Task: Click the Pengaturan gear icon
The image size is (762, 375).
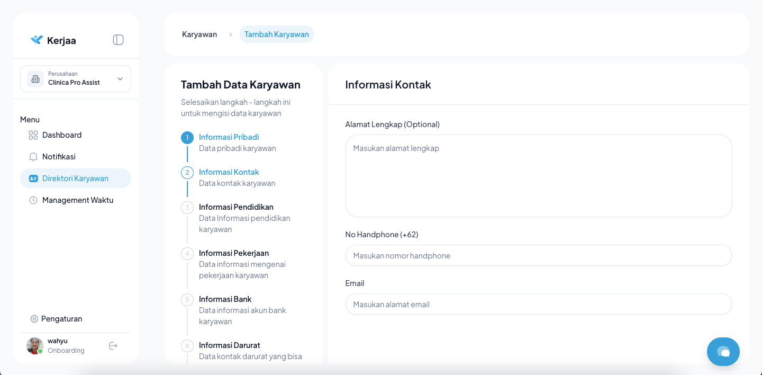Action: coord(34,319)
